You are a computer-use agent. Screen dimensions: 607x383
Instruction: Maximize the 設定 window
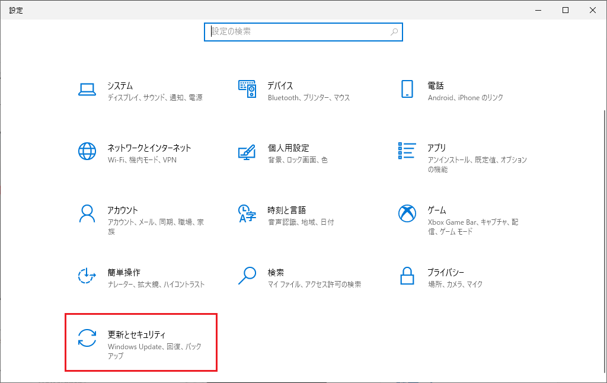566,10
